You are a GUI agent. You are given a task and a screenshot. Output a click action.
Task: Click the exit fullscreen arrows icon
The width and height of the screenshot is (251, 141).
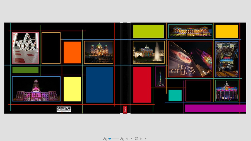point(136,138)
